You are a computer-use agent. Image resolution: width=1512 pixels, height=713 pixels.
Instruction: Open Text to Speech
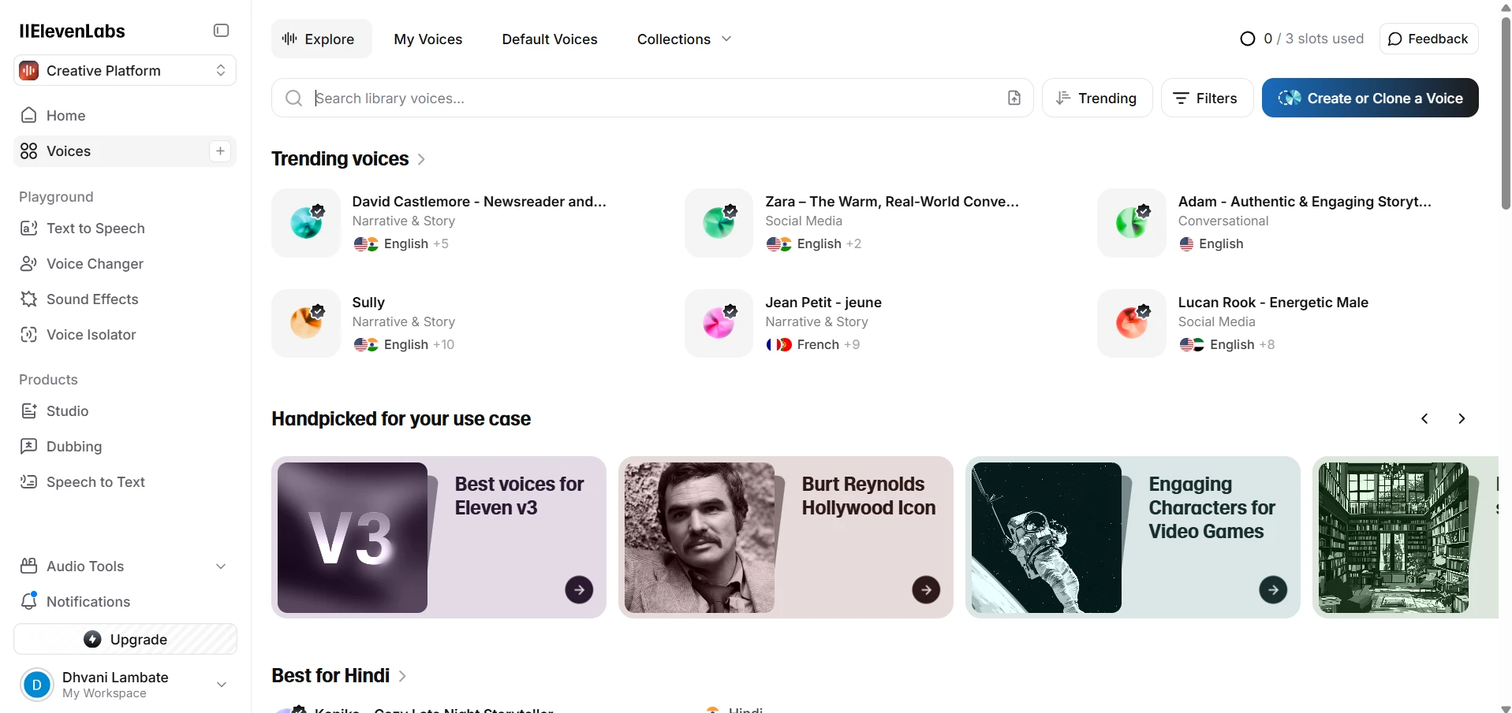click(125, 228)
